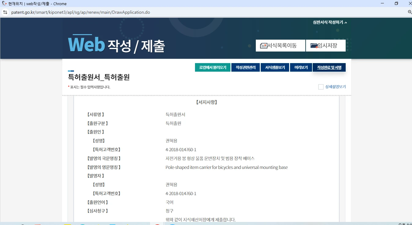Click the 로컬에서 불러오기 button
Viewport: 412px width, 225px height.
point(213,67)
